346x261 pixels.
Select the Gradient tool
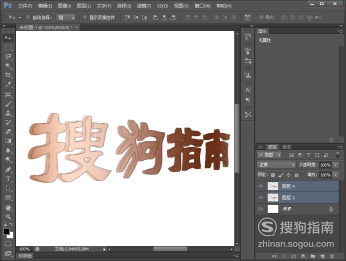tap(8, 141)
